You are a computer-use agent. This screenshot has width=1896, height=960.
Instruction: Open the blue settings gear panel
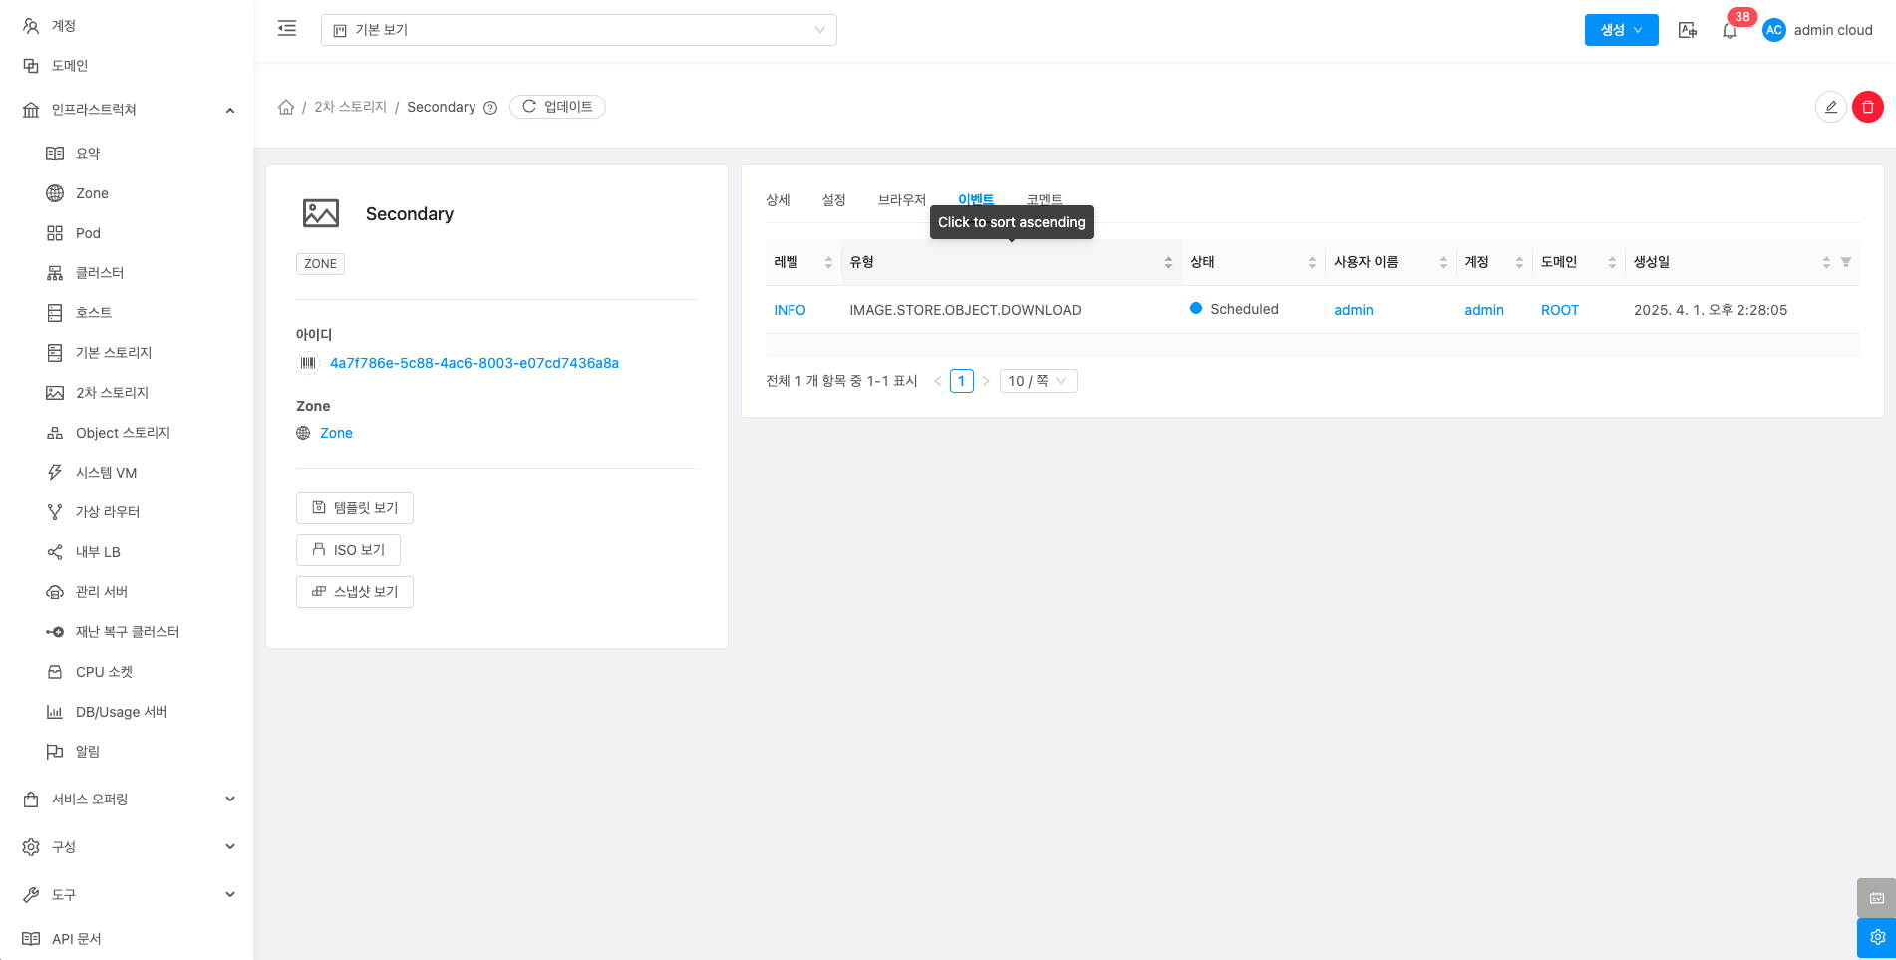[x=1876, y=937]
